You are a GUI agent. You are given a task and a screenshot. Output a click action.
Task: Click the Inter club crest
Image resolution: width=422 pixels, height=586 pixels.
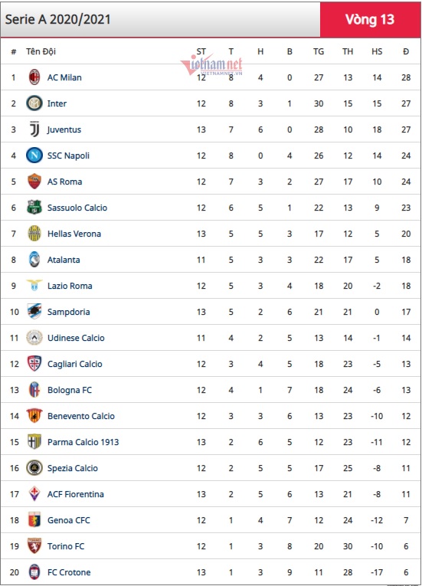[34, 103]
